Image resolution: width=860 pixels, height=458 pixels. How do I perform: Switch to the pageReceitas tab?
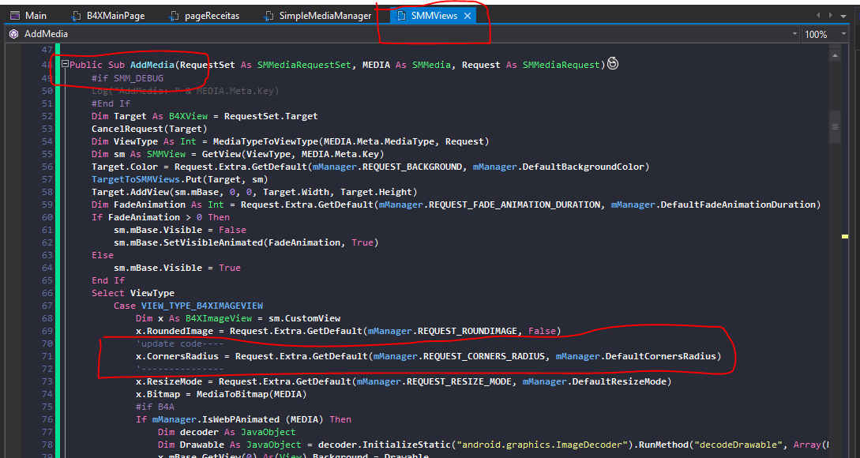(205, 16)
